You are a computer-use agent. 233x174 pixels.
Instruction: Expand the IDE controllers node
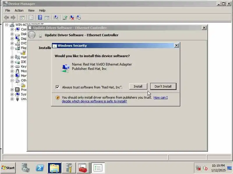point(12,62)
